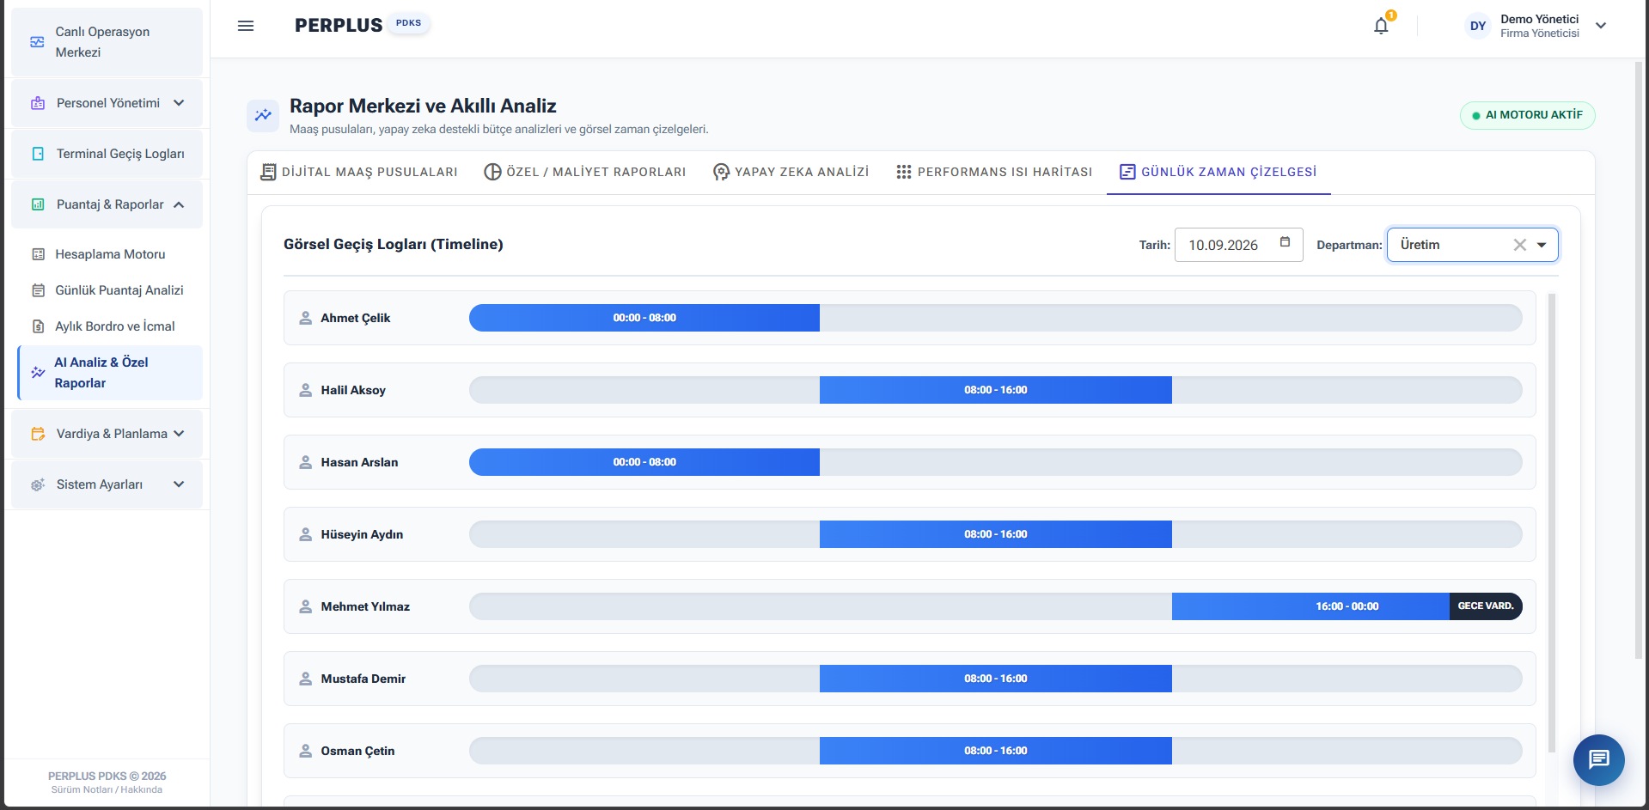Click the person icon beside Osman Çetin
Screen dimensions: 1649x810
click(305, 751)
